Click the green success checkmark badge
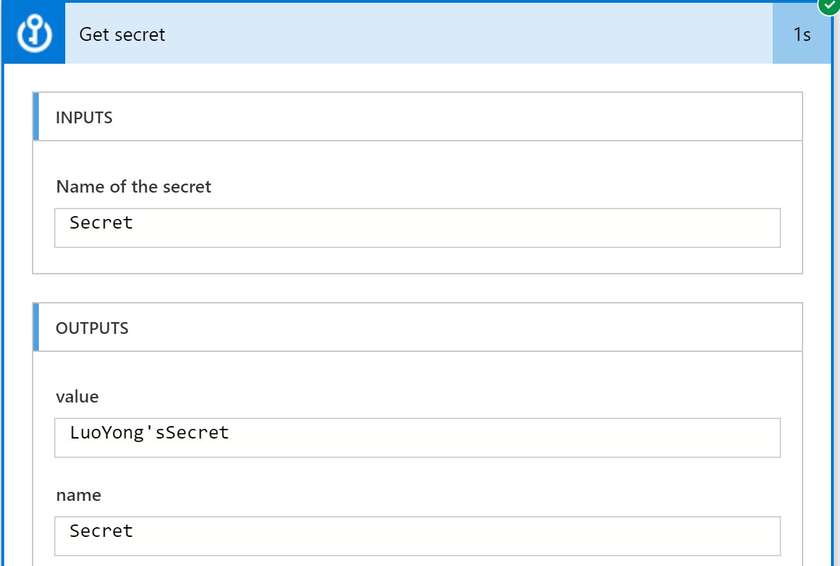This screenshot has width=840, height=566. (828, 5)
